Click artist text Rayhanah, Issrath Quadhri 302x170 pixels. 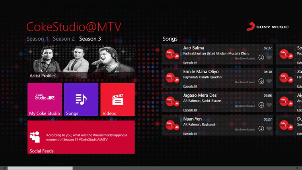pos(202,77)
